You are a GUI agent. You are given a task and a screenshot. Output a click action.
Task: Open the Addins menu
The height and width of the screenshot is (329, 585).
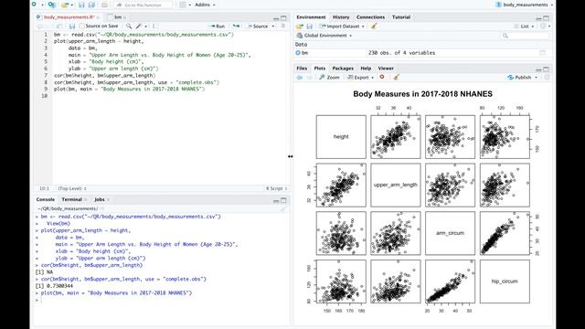(205, 5)
